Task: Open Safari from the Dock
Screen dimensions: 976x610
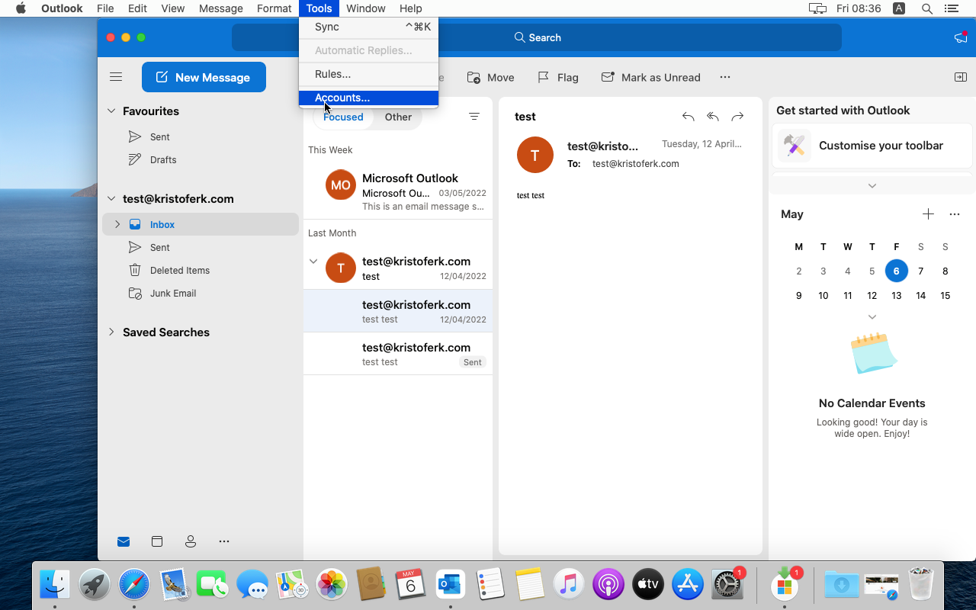Action: (134, 585)
